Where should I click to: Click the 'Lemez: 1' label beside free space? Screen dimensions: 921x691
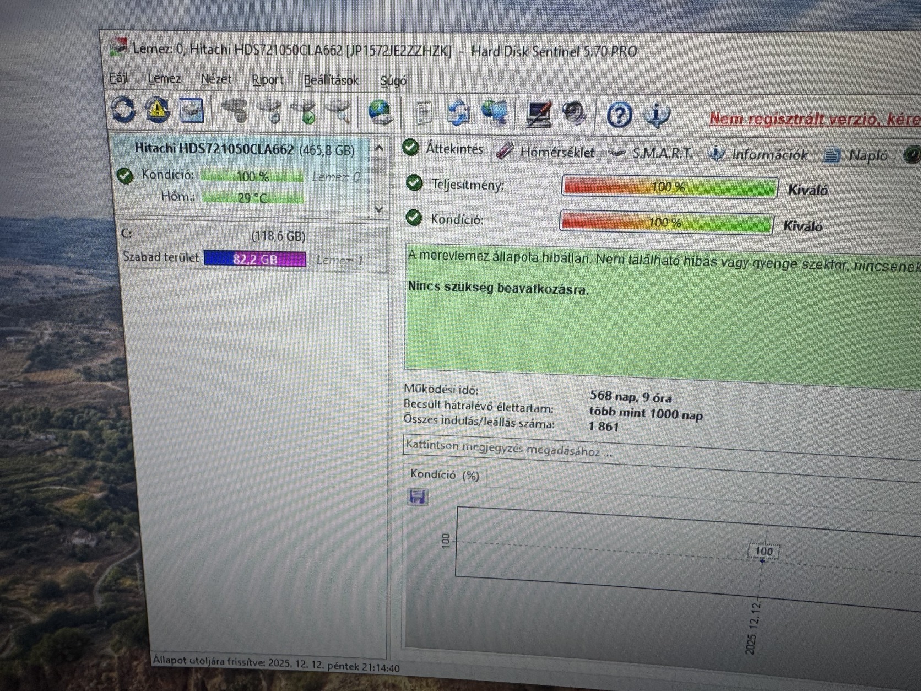pos(339,260)
